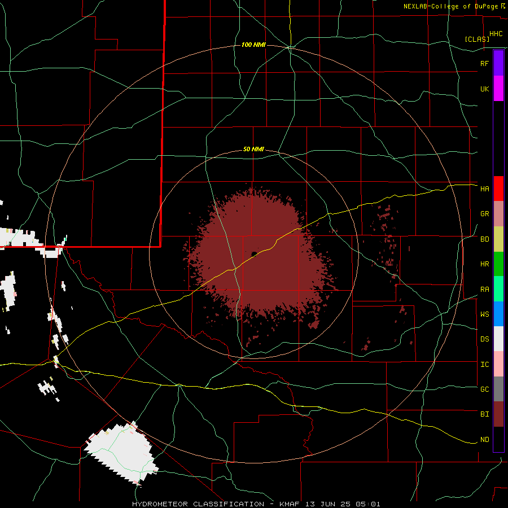Click the black radar site dot at center
Image resolution: width=508 pixels, height=508 pixels.
[254, 253]
